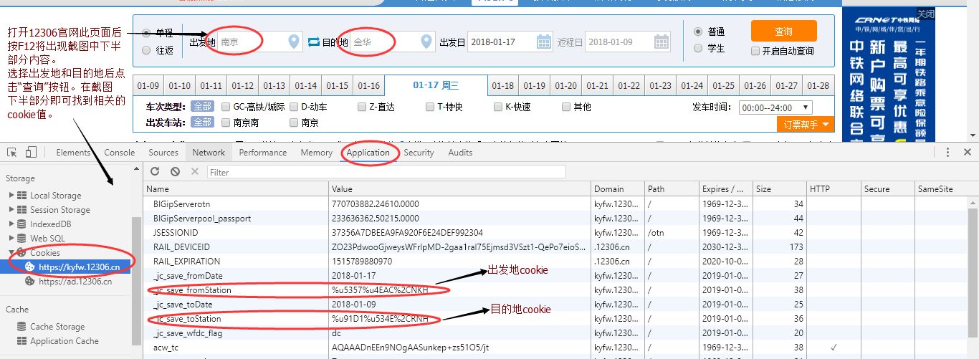This screenshot has width=979, height=359.
Task: Click the 全部 departure station button
Action: click(x=202, y=123)
